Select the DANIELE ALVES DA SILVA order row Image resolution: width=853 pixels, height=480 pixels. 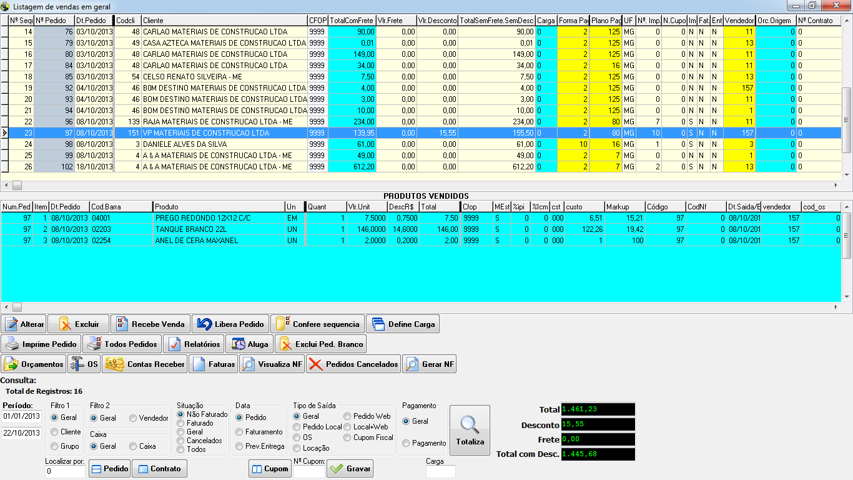pyautogui.click(x=420, y=144)
